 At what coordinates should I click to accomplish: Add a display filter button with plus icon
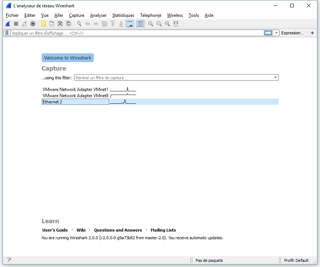point(312,33)
